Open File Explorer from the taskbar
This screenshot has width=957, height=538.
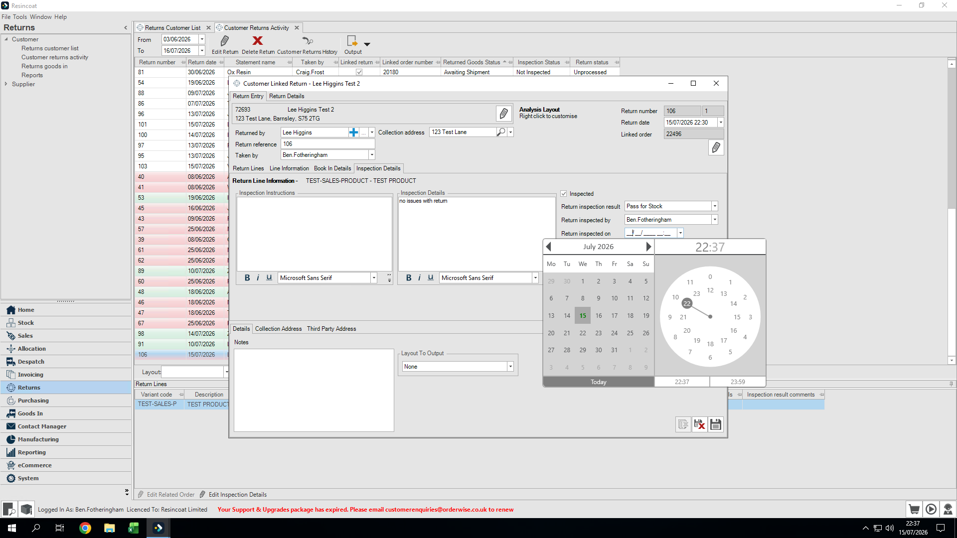pos(109,528)
